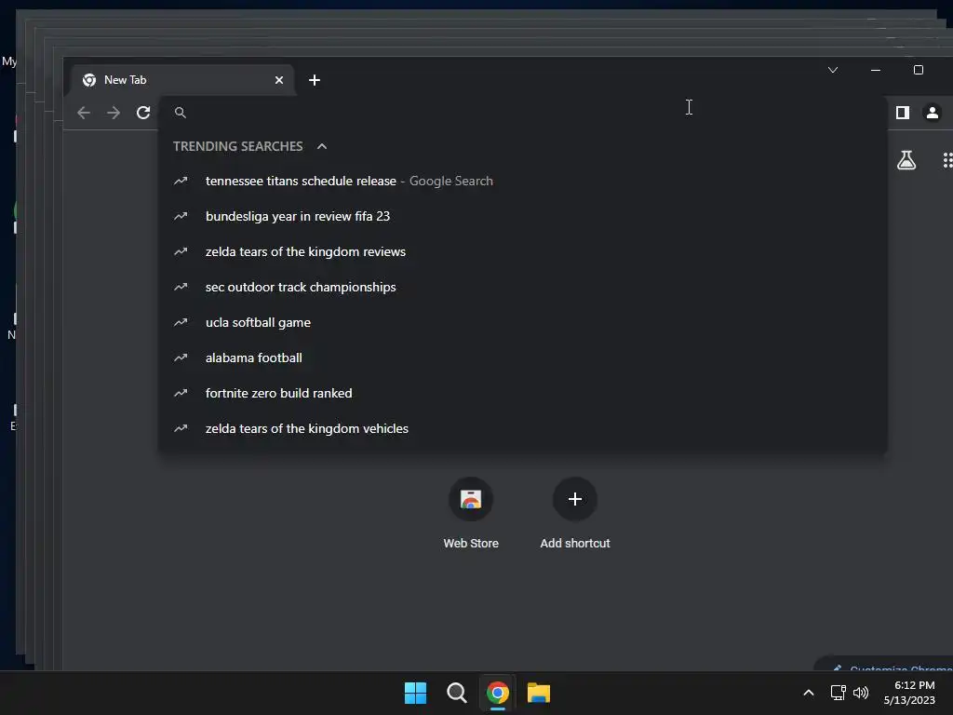
Task: Minimize the Chrome window
Action: 876,70
